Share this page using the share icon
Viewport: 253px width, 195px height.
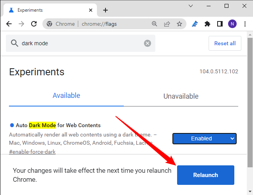[x=167, y=24]
